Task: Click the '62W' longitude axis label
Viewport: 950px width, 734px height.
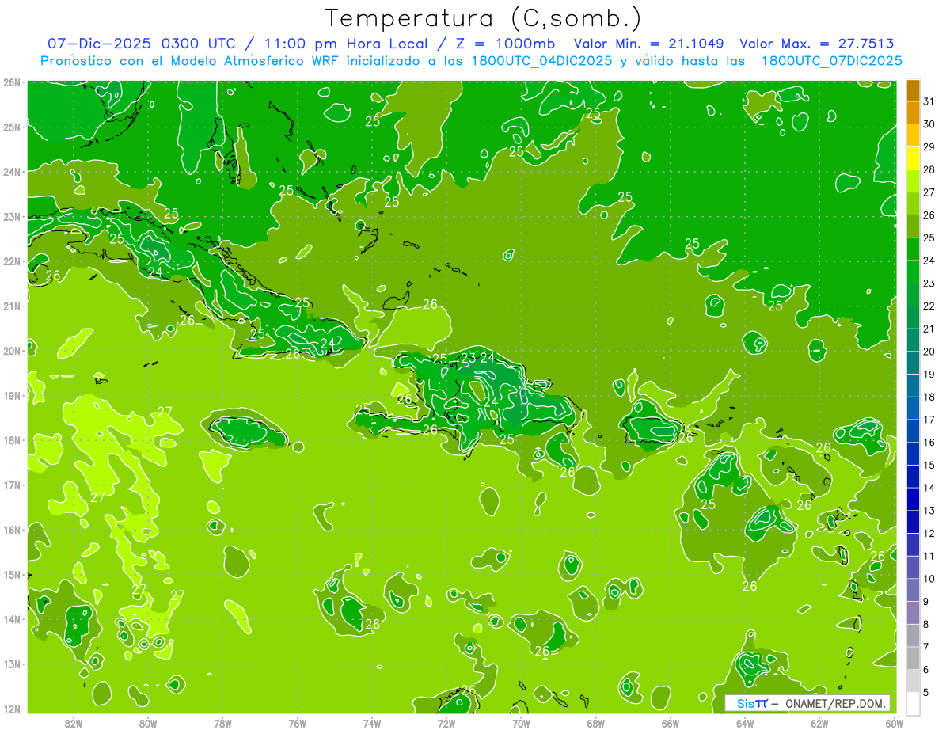Action: 819,723
